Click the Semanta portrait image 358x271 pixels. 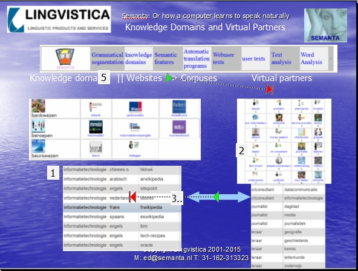tap(325, 25)
